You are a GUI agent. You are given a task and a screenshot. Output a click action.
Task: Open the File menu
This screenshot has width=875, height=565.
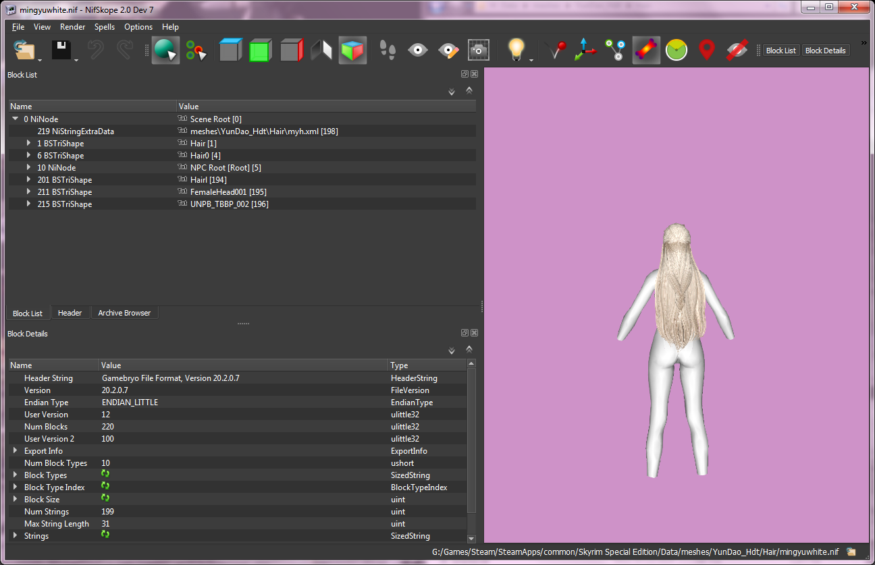coord(18,27)
